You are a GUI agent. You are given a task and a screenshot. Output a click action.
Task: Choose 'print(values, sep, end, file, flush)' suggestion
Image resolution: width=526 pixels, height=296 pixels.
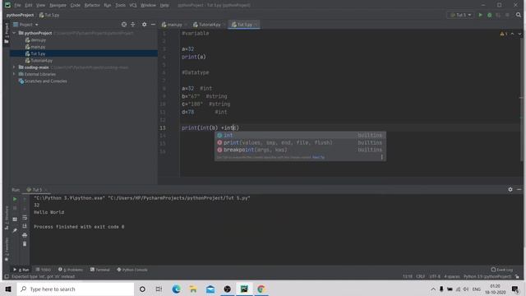pyautogui.click(x=300, y=142)
